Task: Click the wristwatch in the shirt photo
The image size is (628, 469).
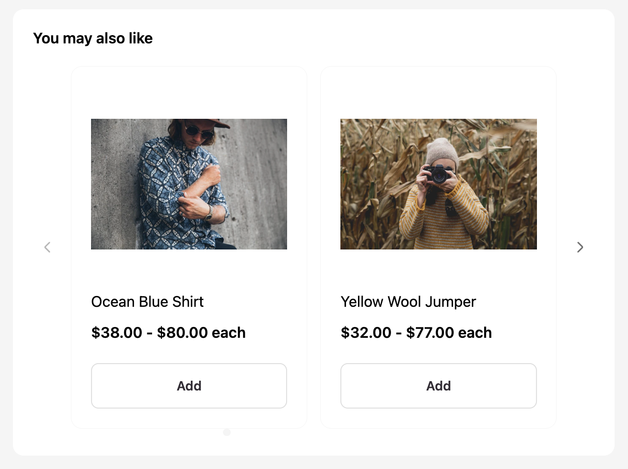Action: (x=209, y=213)
